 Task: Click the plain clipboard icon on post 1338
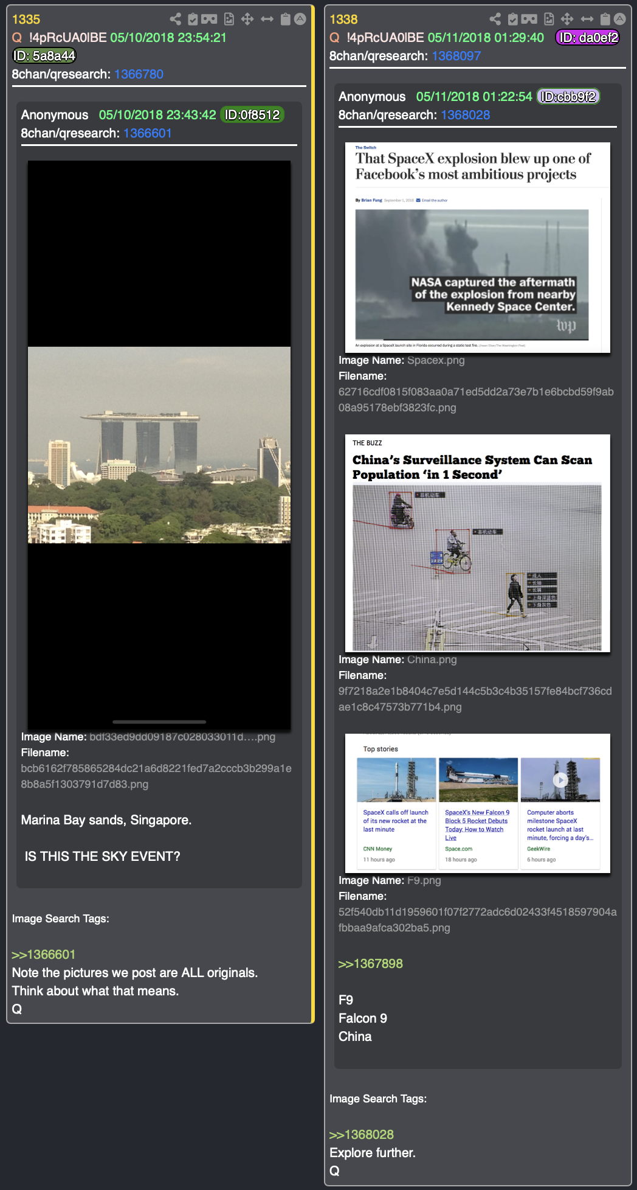tap(605, 19)
